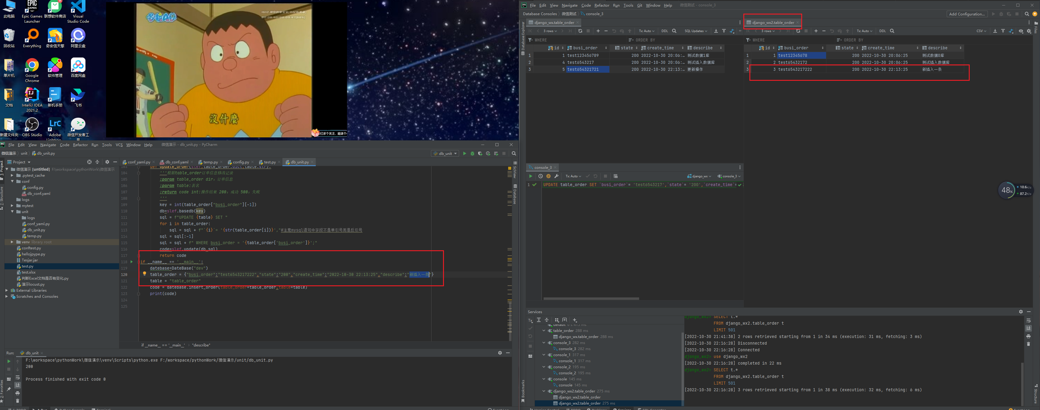The height and width of the screenshot is (410, 1040).
Task: Collapse console_3 node in Services tree
Action: tap(544, 343)
